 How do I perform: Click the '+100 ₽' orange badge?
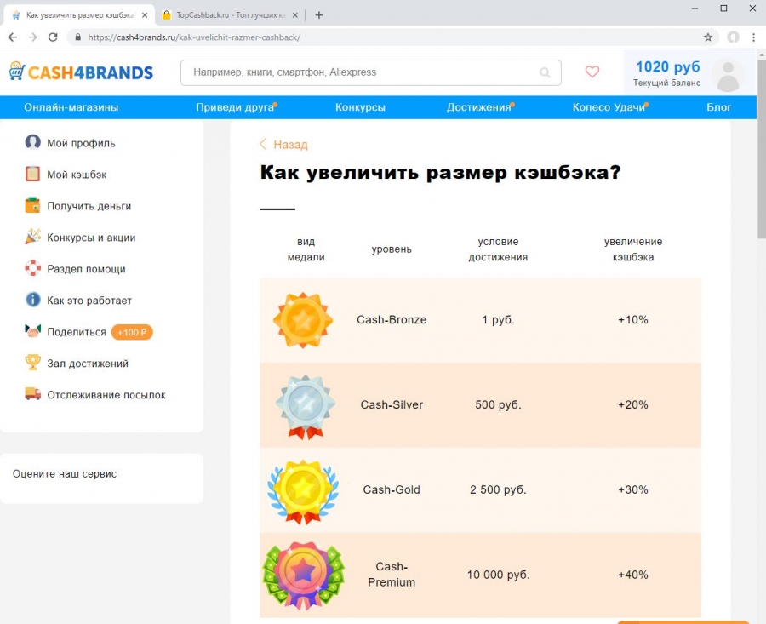(x=132, y=332)
